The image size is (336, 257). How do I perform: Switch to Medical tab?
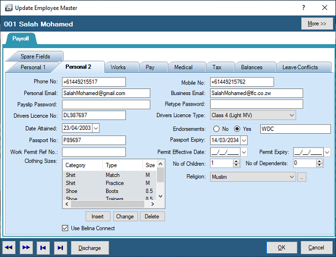[183, 67]
